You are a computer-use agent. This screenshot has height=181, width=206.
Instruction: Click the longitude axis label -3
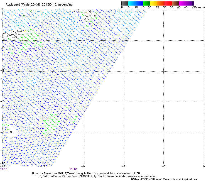point(164,167)
